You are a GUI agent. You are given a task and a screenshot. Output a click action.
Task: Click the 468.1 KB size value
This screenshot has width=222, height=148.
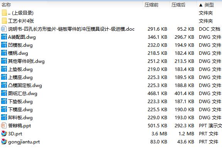pyautogui.click(x=157, y=93)
